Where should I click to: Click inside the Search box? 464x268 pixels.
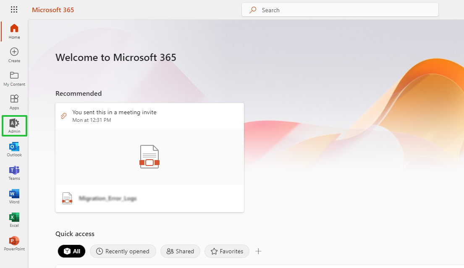[x=340, y=10]
